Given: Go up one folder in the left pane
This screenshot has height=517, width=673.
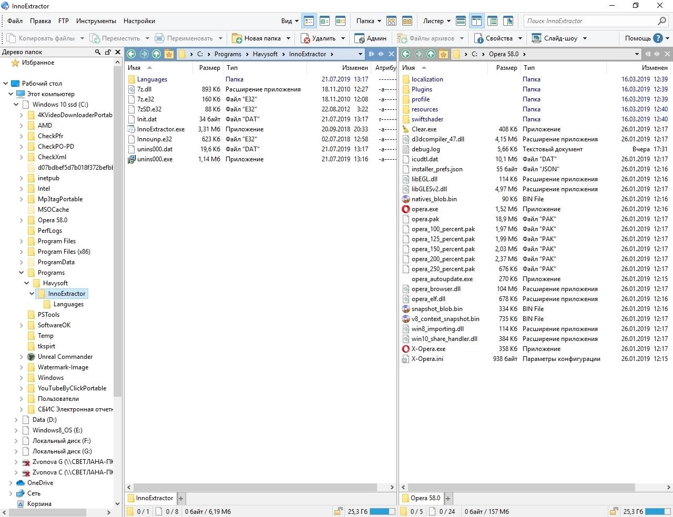Looking at the screenshot, I should point(157,54).
